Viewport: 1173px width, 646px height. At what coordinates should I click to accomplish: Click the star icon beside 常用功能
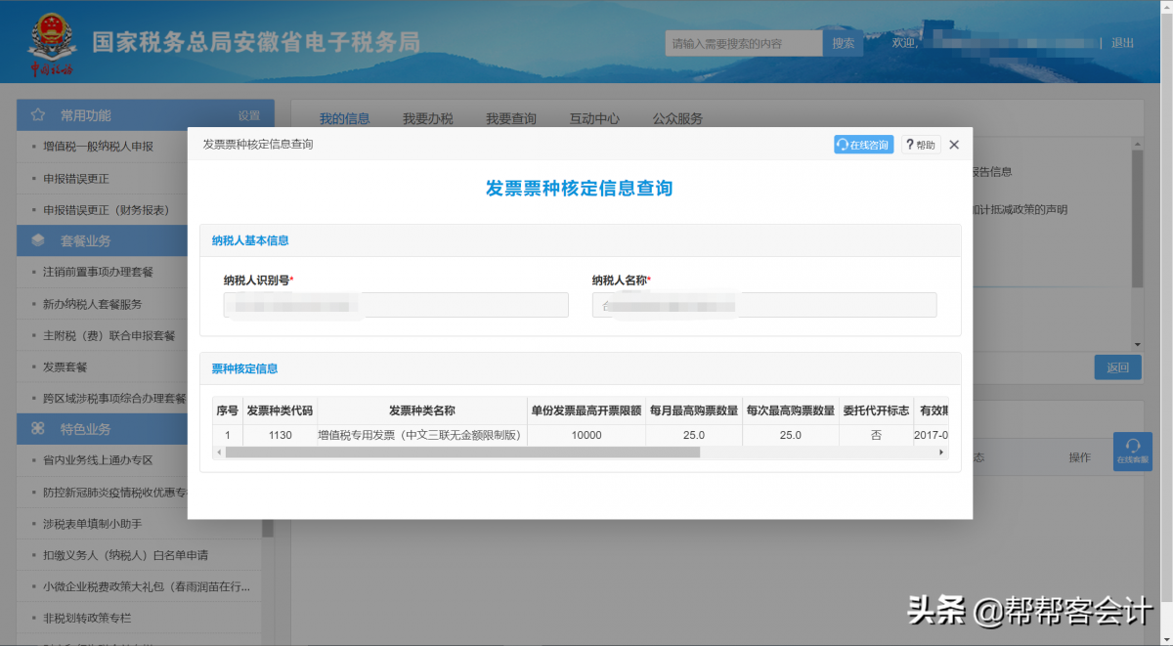pos(38,115)
